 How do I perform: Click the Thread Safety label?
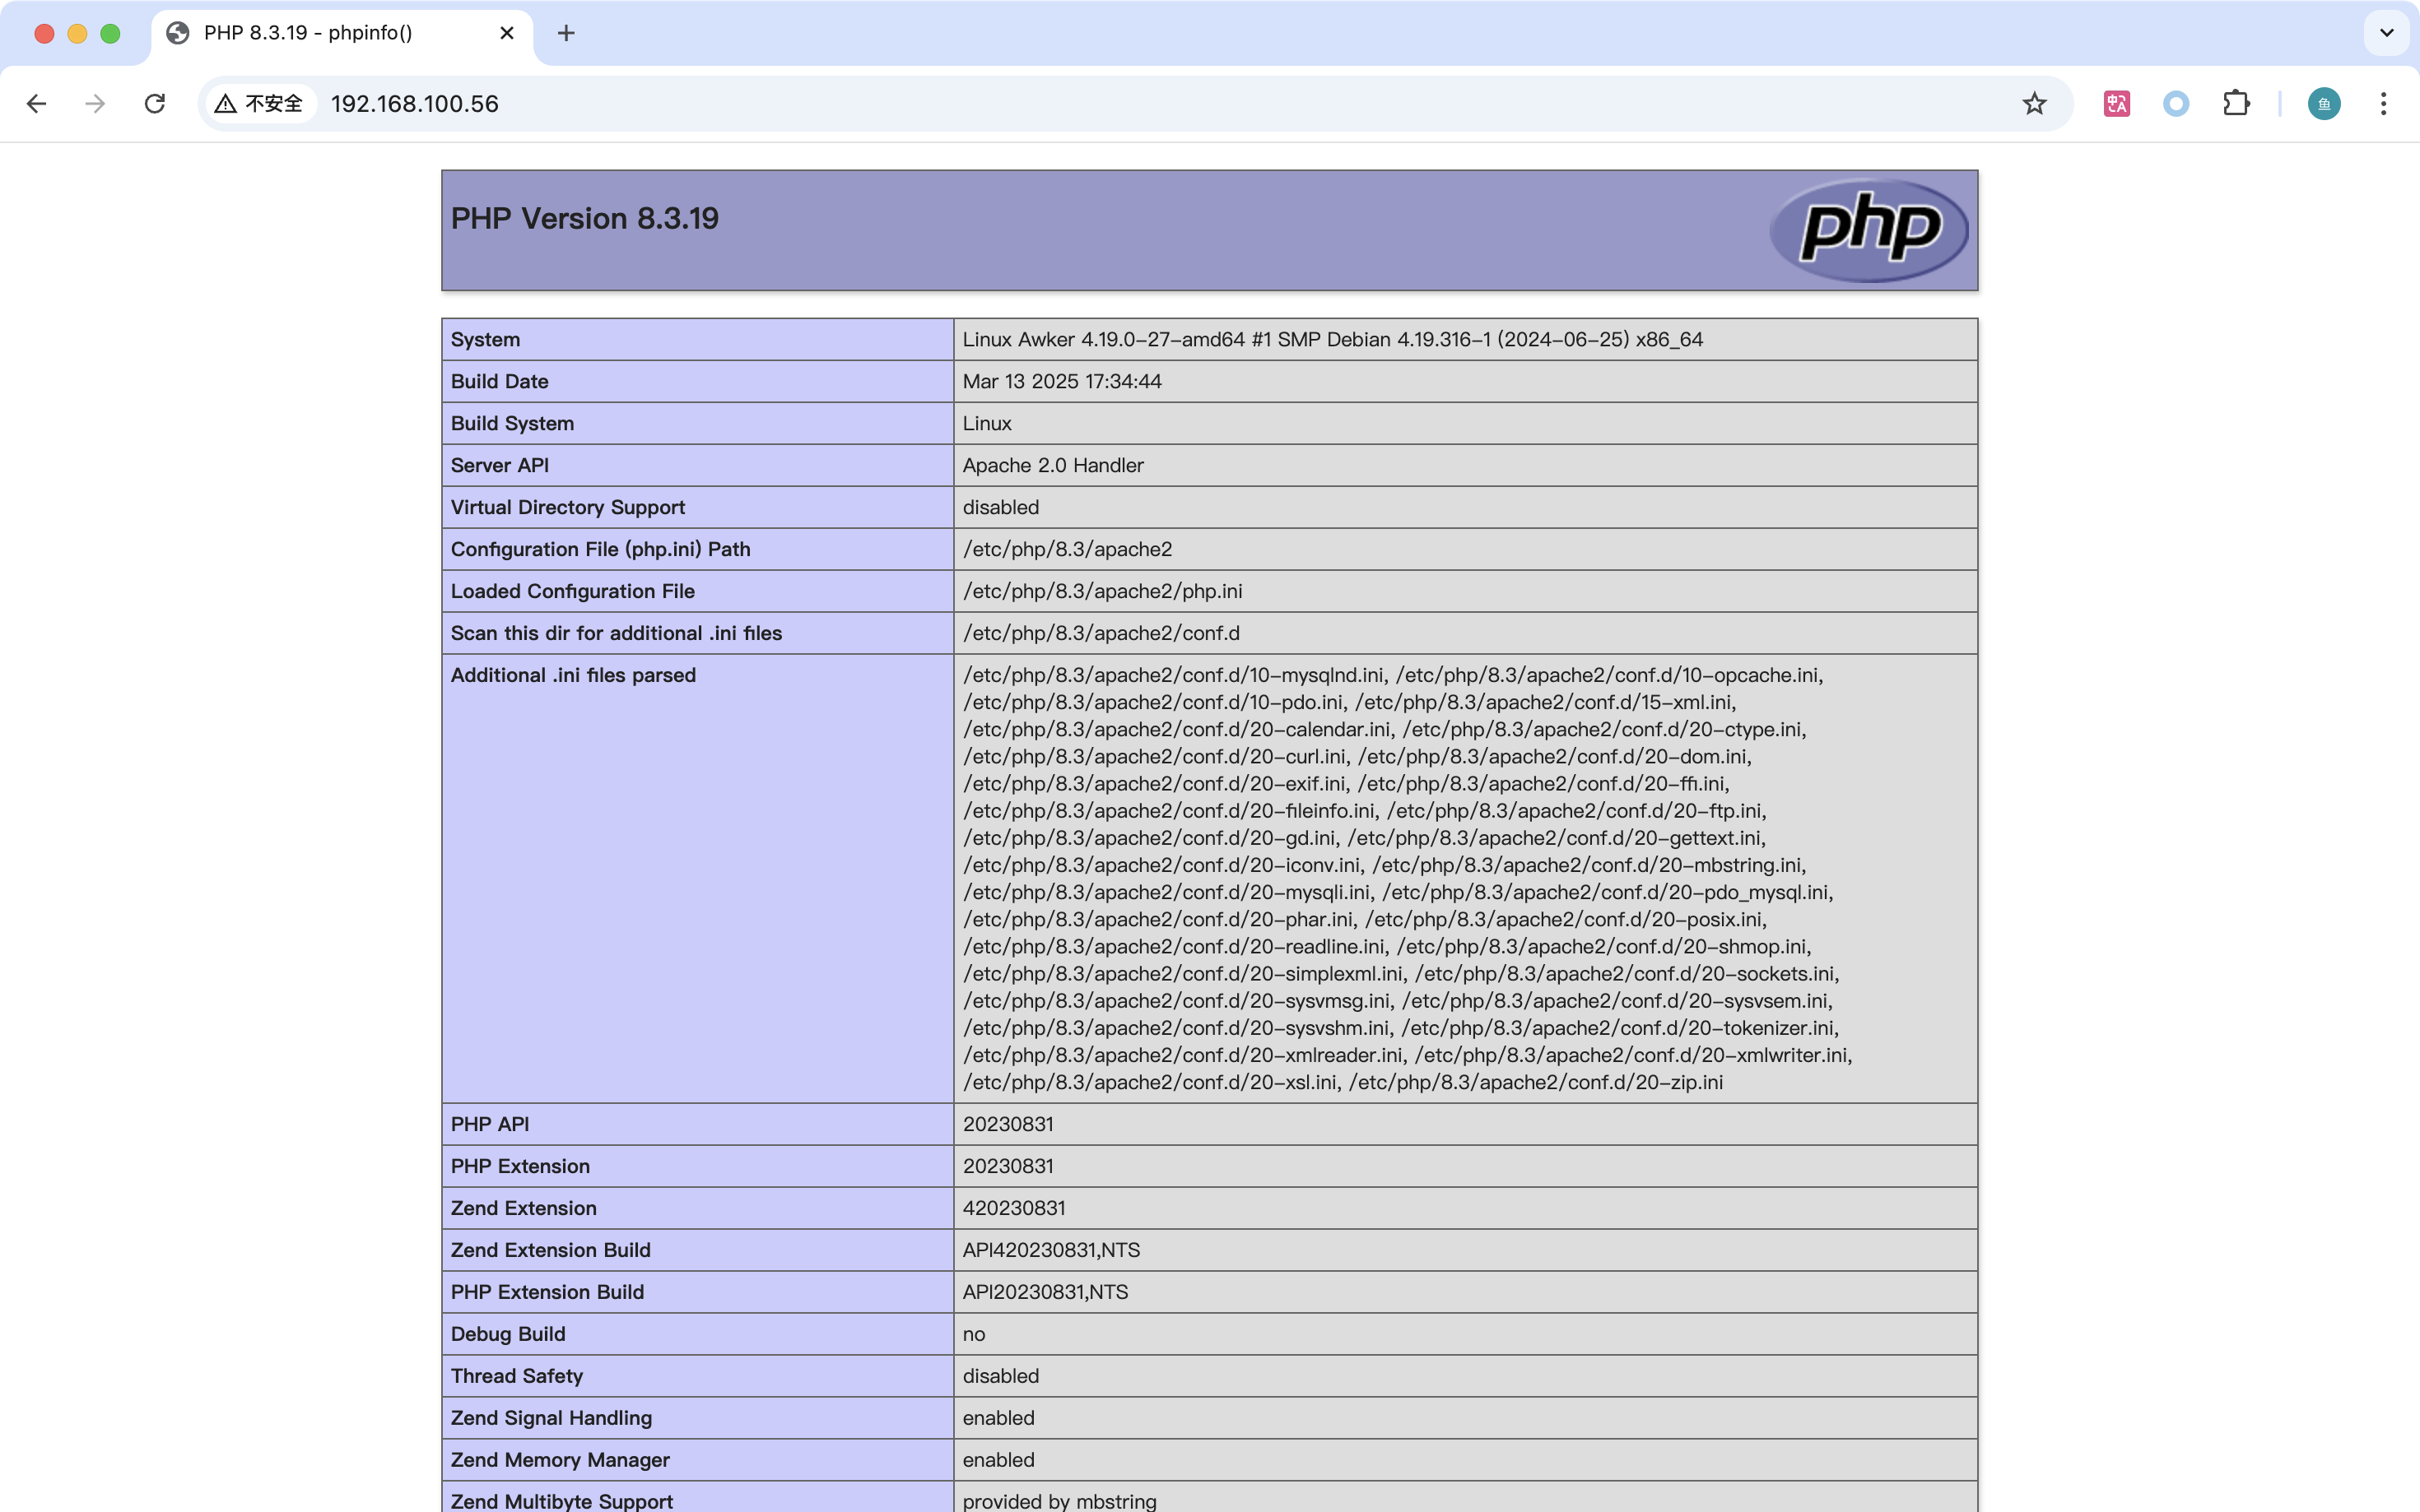516,1377
